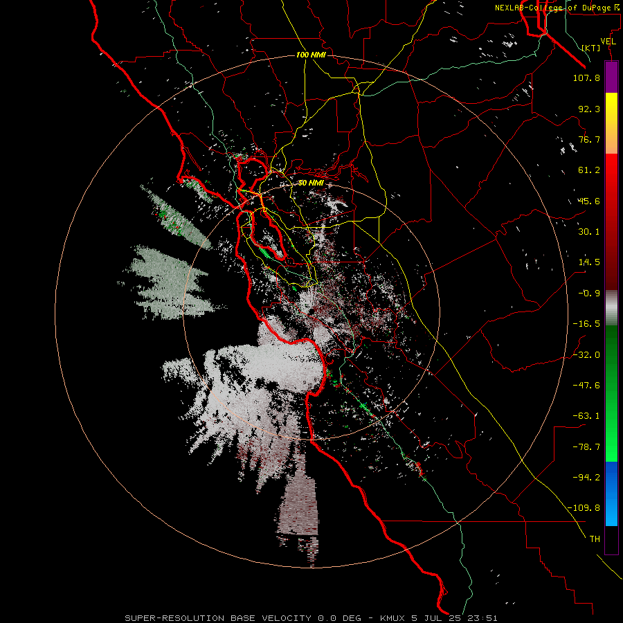623x623 pixels.
Task: Click the gray near-zero segment of color bar
Action: tap(611, 307)
